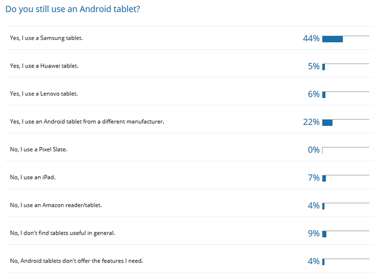385x280 pixels.
Task: Select the Amazon reader/tablet answer
Action: 56,205
